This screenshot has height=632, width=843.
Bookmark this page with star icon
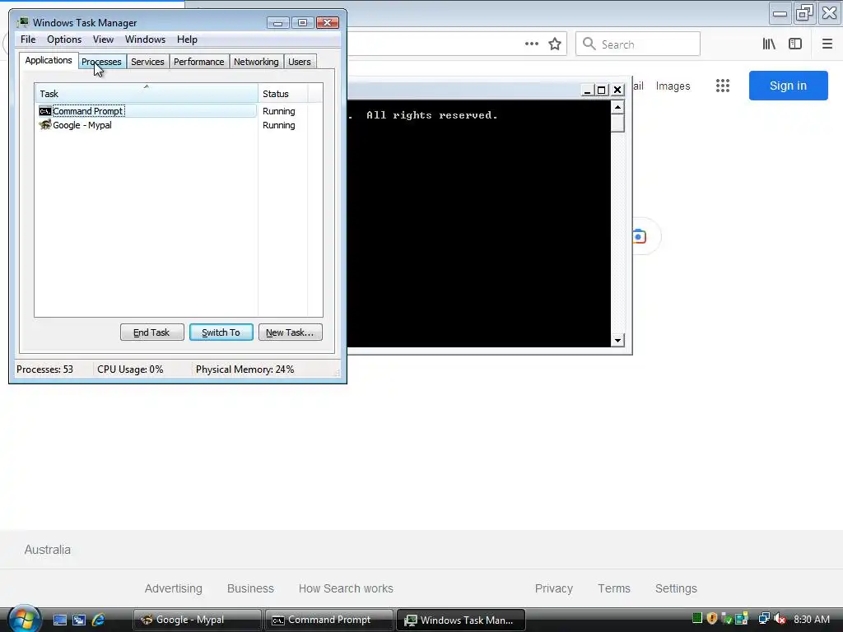(555, 44)
